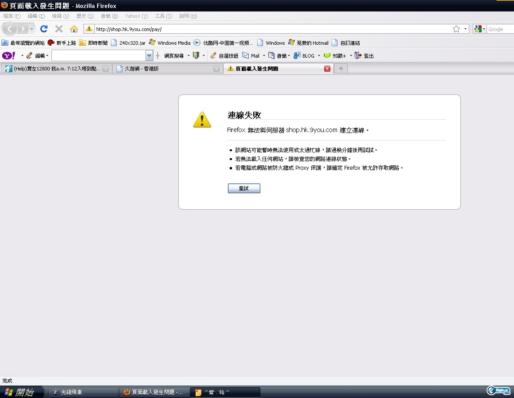Click the Yahoo! logo in toolbar
514x398 pixels.
coord(8,55)
